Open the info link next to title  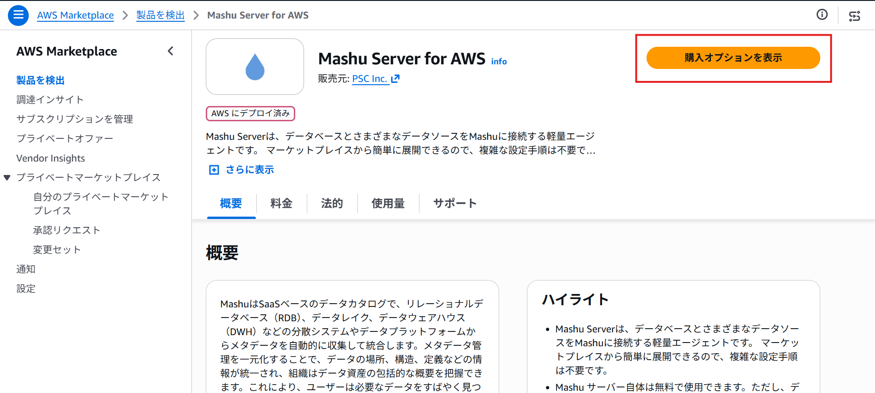click(x=499, y=62)
